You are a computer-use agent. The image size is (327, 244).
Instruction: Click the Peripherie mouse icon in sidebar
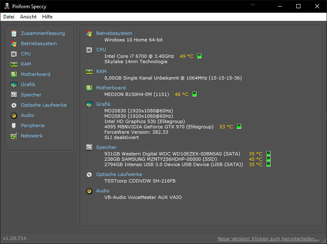coord(14,125)
